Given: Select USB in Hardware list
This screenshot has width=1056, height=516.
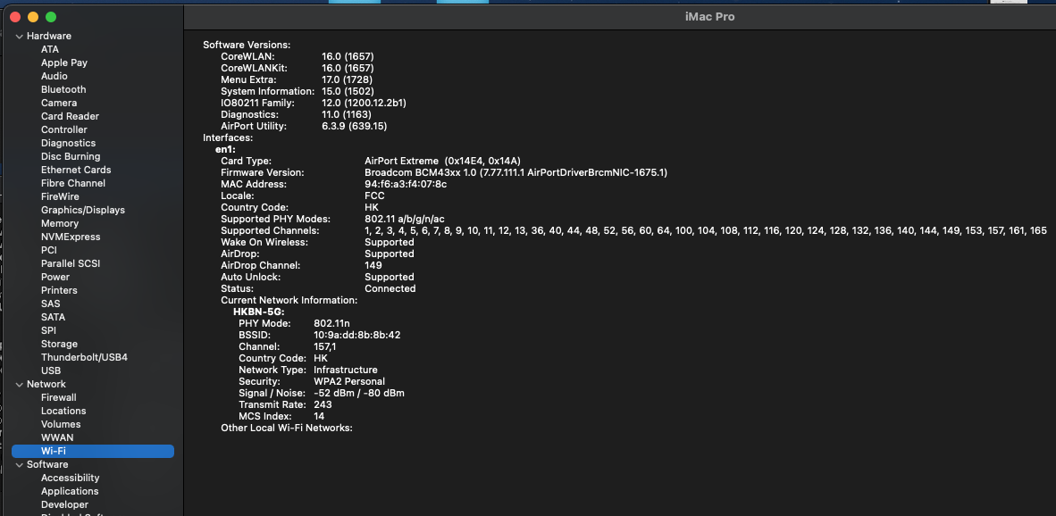Looking at the screenshot, I should coord(51,370).
